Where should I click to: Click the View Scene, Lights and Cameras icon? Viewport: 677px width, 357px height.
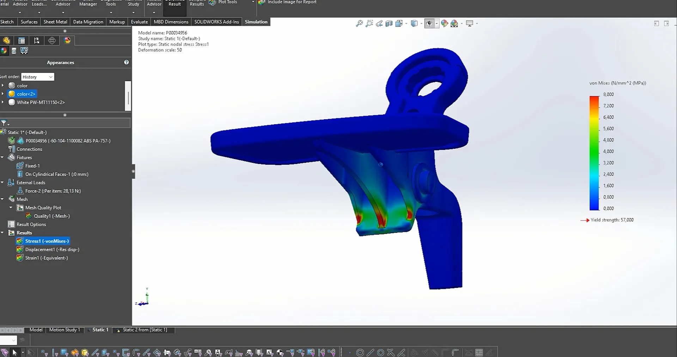[x=24, y=51]
